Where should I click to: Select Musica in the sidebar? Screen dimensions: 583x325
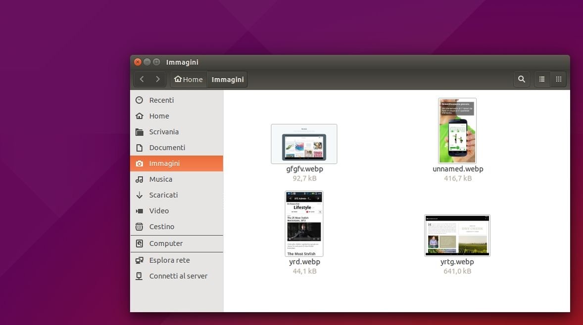[x=160, y=179]
